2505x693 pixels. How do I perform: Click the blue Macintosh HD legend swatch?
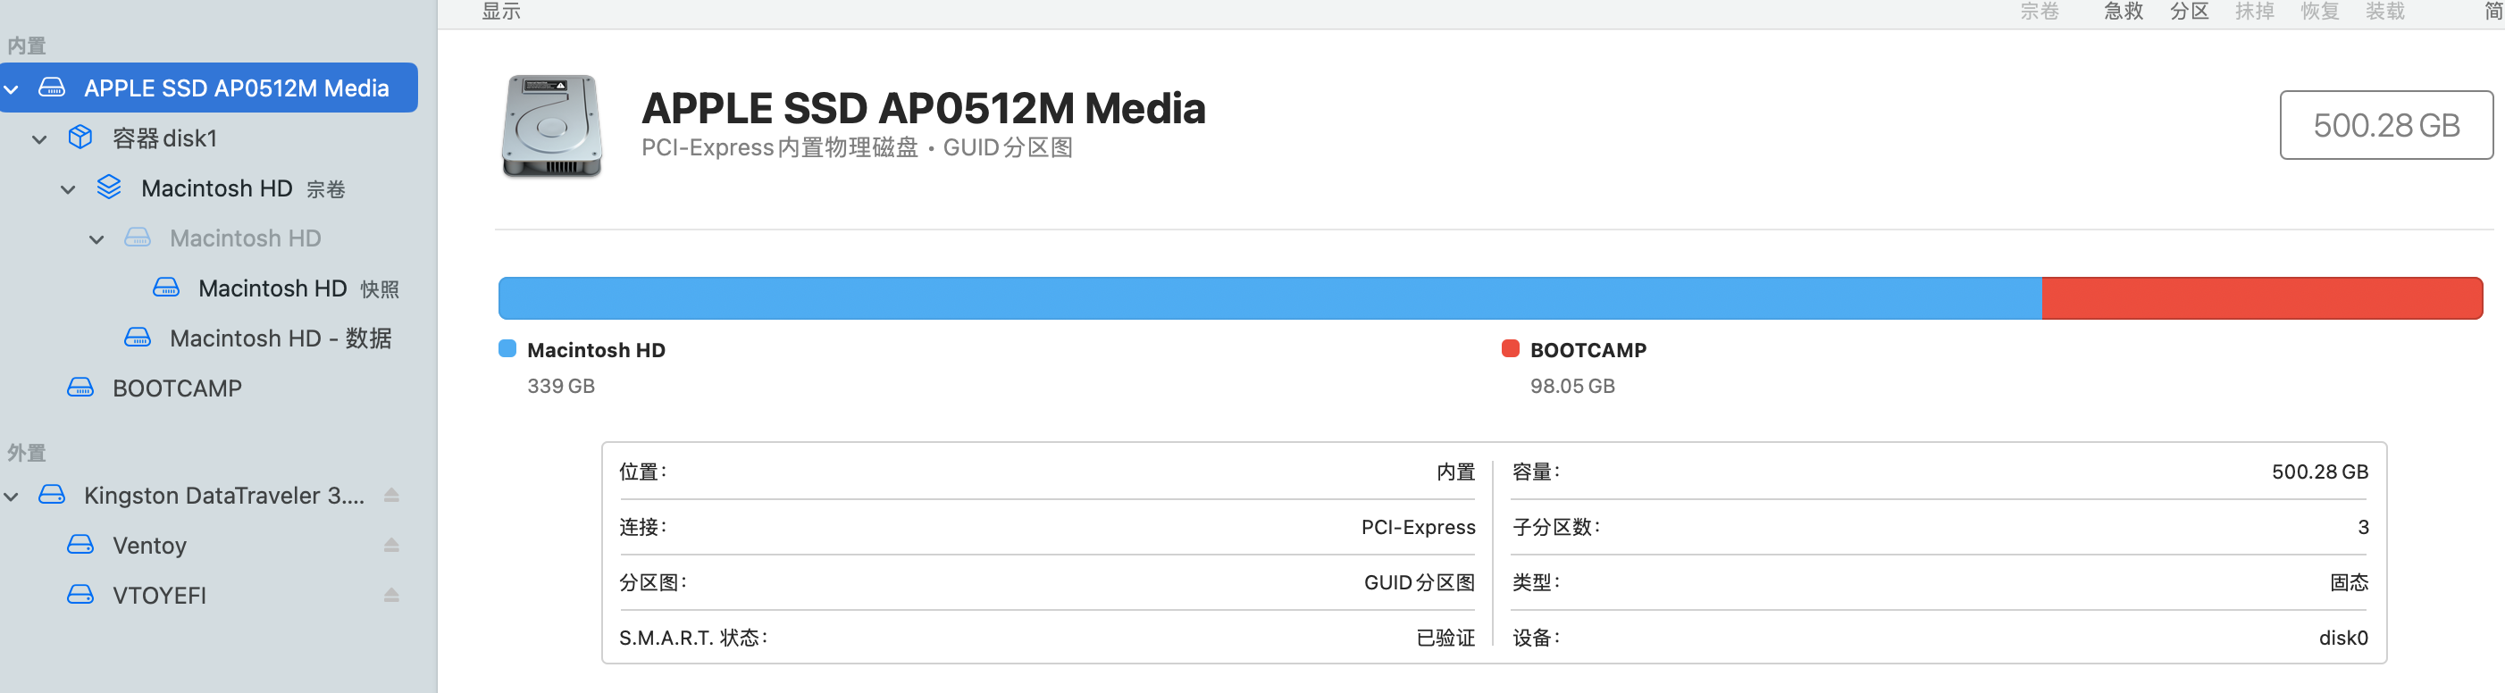coord(507,349)
